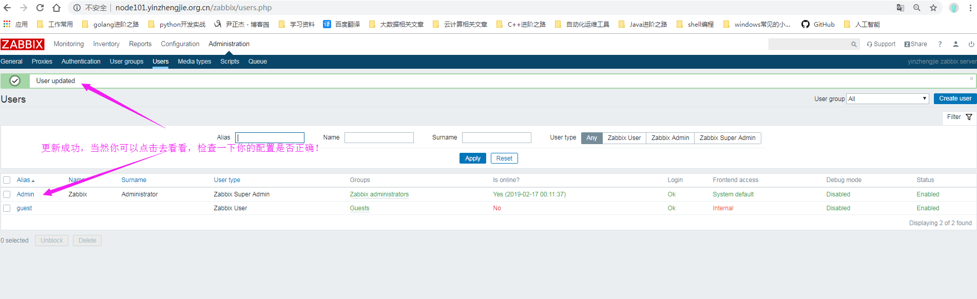Switch to the General submenu
Viewport: 977px width, 299px height.
[x=11, y=62]
